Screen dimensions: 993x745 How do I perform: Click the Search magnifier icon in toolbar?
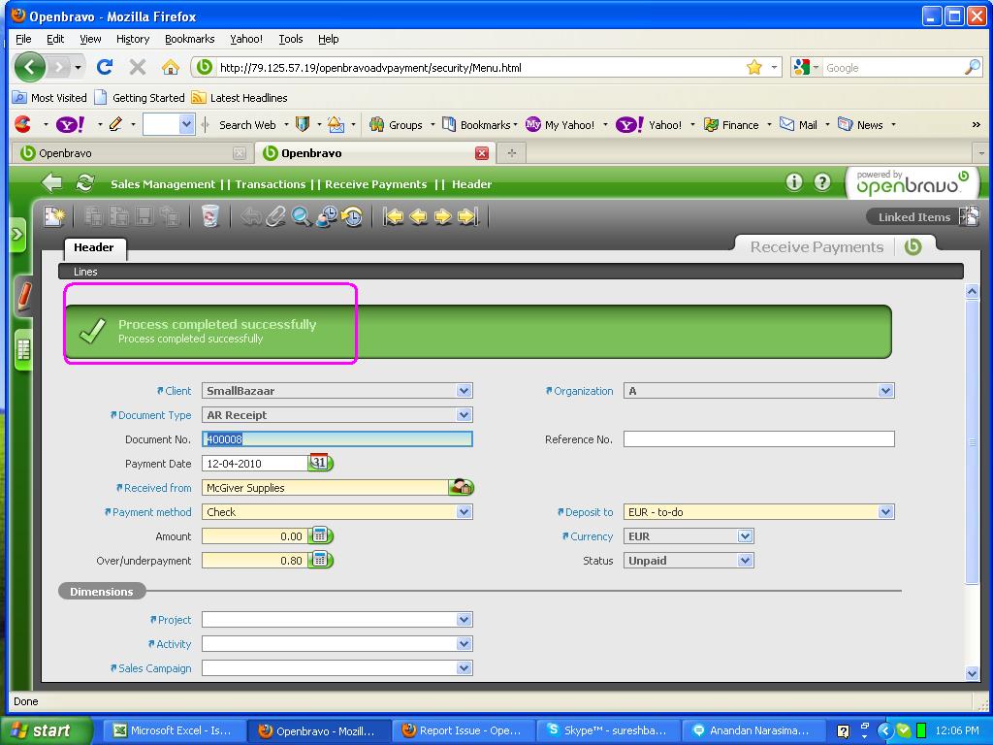302,216
